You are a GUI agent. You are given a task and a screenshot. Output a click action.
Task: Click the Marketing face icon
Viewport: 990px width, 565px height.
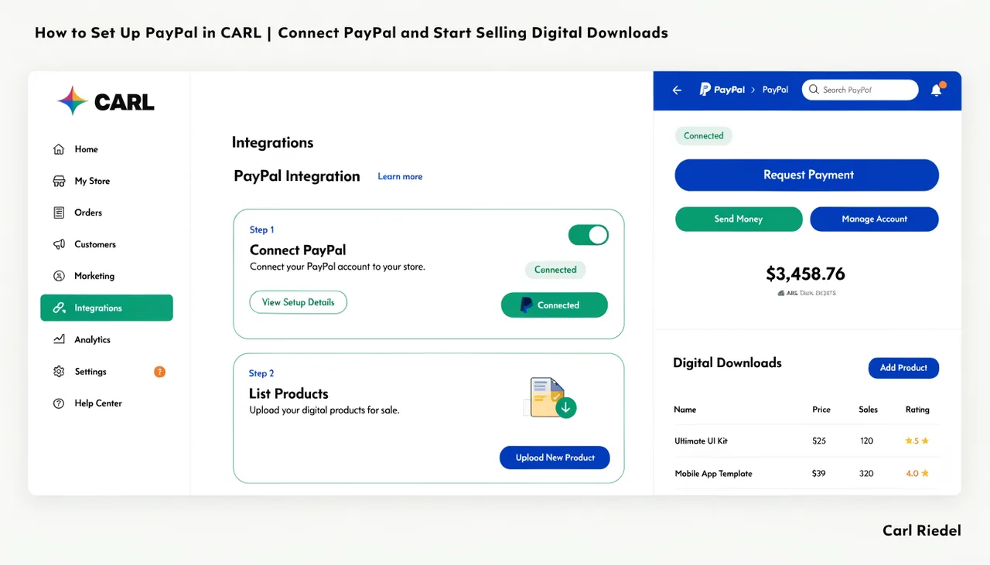(59, 276)
